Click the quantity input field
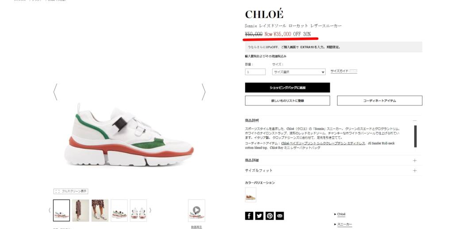 [255, 72]
